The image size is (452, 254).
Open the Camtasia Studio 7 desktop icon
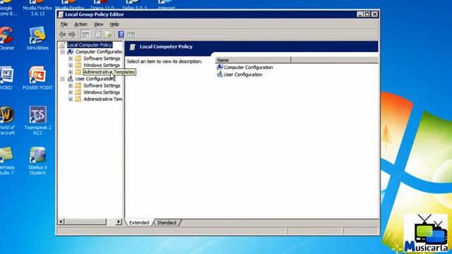coord(6,160)
